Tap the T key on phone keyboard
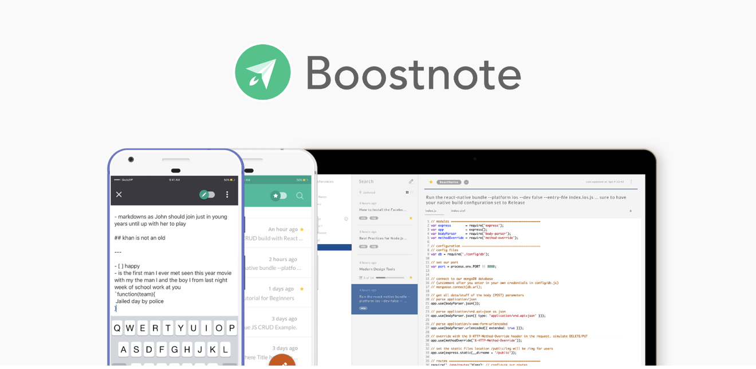 (168, 328)
